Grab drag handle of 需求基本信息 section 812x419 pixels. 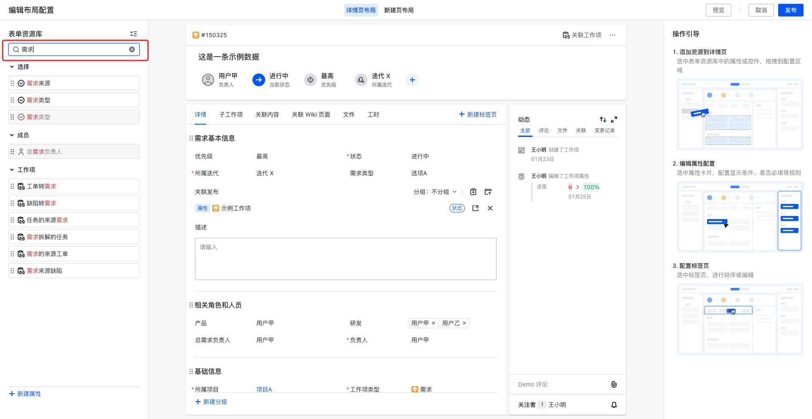(x=191, y=138)
